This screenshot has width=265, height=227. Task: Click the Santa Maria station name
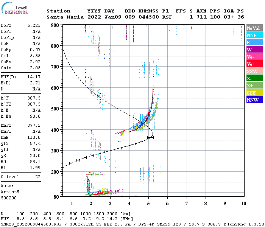tap(65, 17)
